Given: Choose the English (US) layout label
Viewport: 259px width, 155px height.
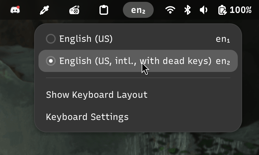Looking at the screenshot, I should 86,39.
